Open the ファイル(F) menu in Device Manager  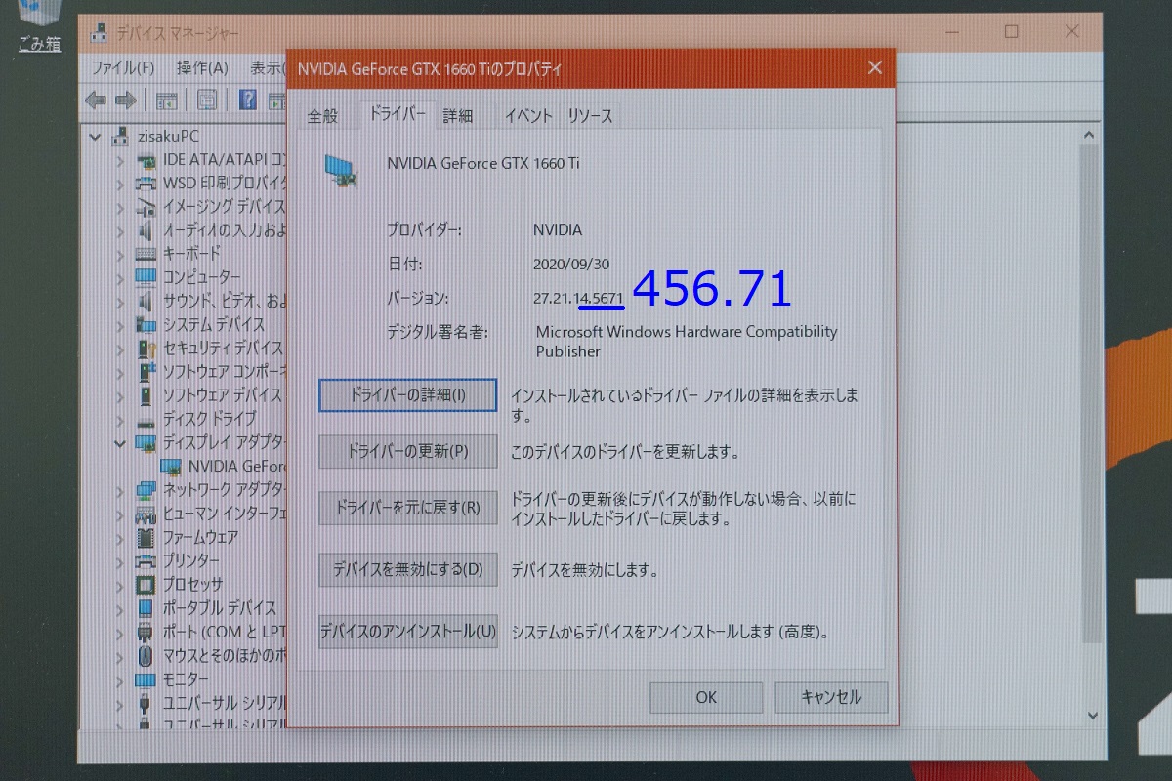click(122, 67)
